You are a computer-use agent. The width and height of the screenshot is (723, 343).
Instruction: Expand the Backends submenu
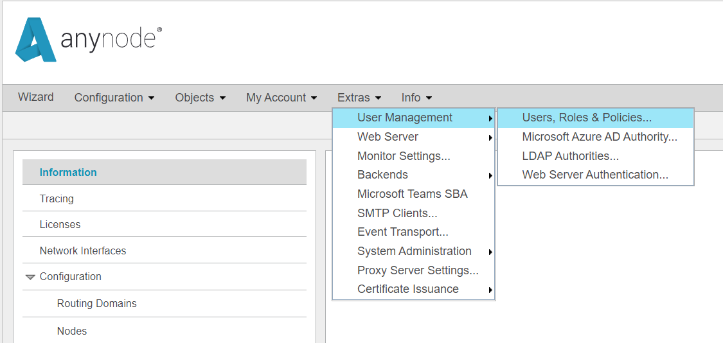(414, 175)
